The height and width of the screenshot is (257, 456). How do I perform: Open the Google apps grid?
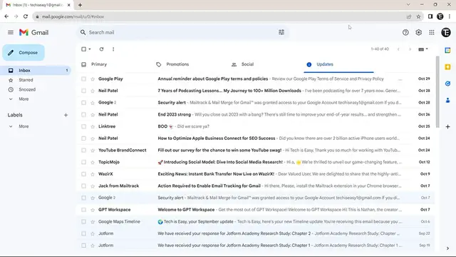(x=432, y=32)
